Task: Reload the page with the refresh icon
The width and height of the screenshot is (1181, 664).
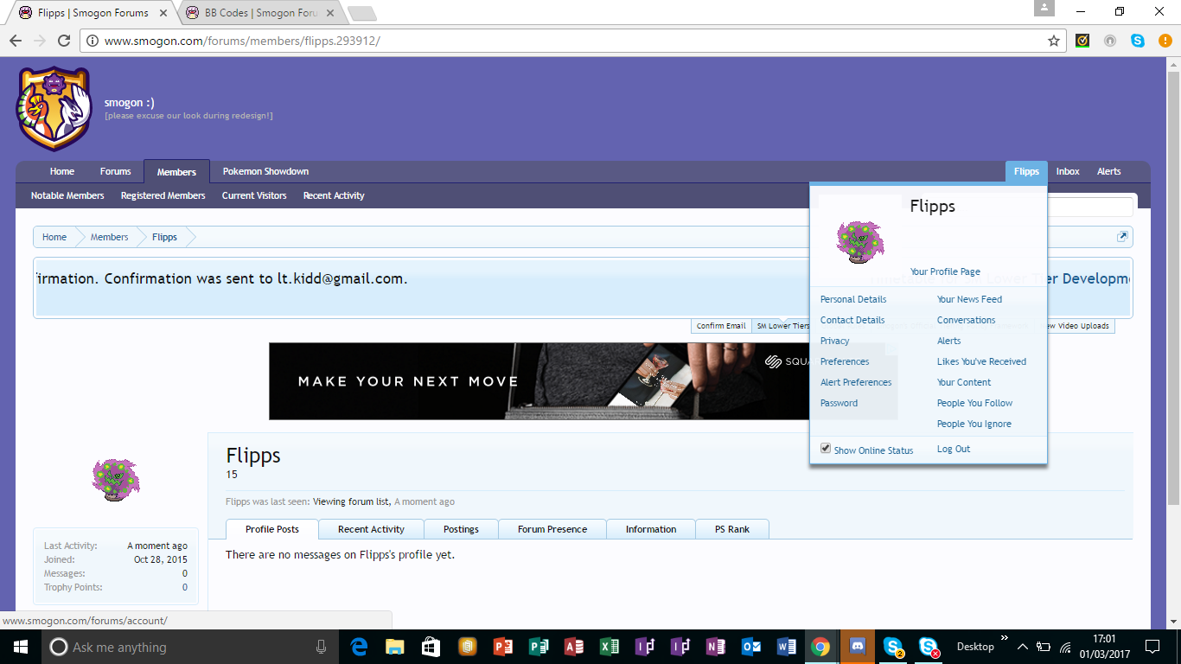Action: (63, 41)
